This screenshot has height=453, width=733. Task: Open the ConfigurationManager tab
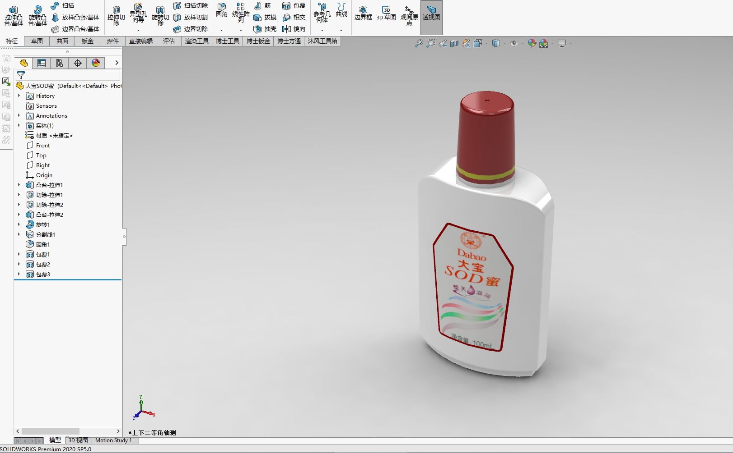click(60, 63)
